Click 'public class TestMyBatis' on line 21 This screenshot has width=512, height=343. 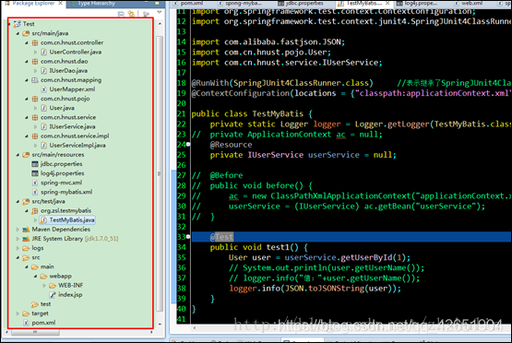tap(247, 114)
